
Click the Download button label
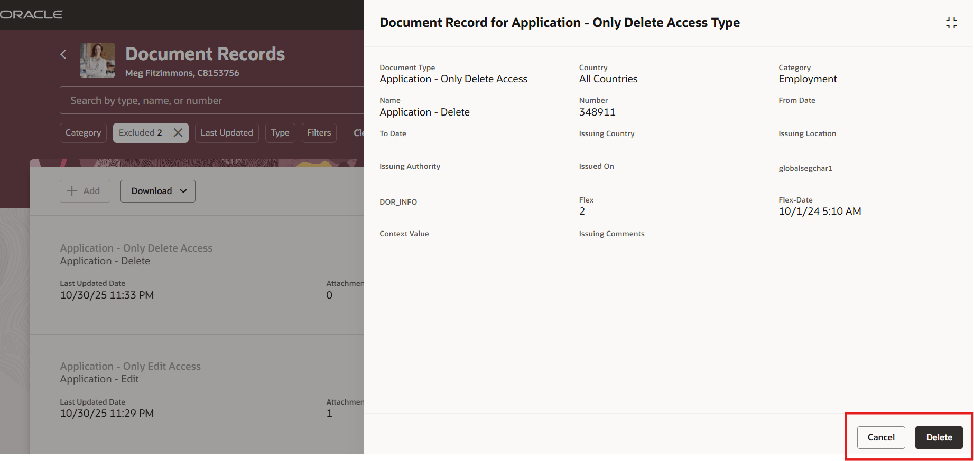pos(152,191)
